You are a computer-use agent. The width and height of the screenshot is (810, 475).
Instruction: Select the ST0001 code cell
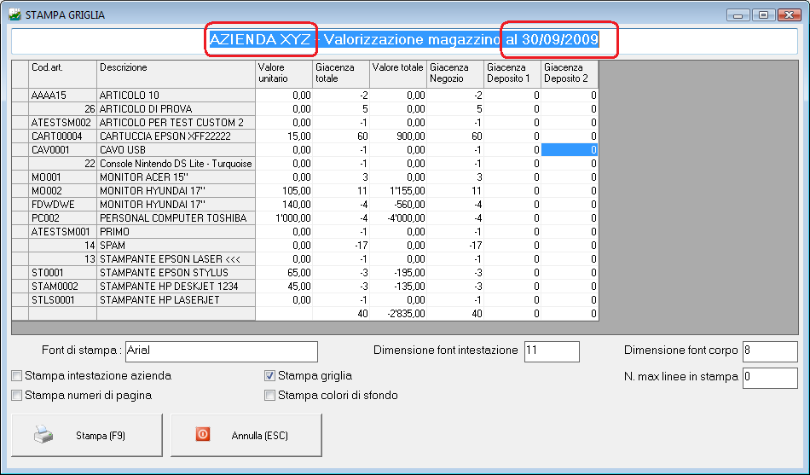click(62, 273)
